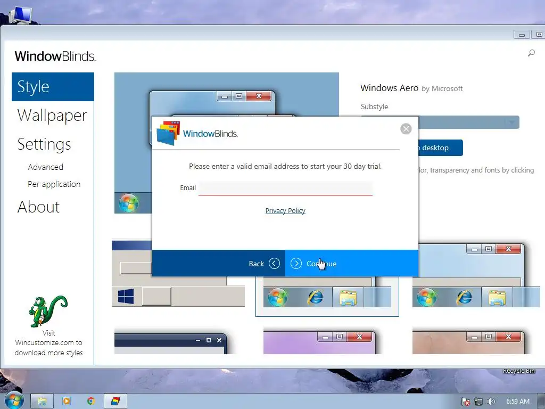Maximize the WindowBlinds window

pyautogui.click(x=538, y=35)
